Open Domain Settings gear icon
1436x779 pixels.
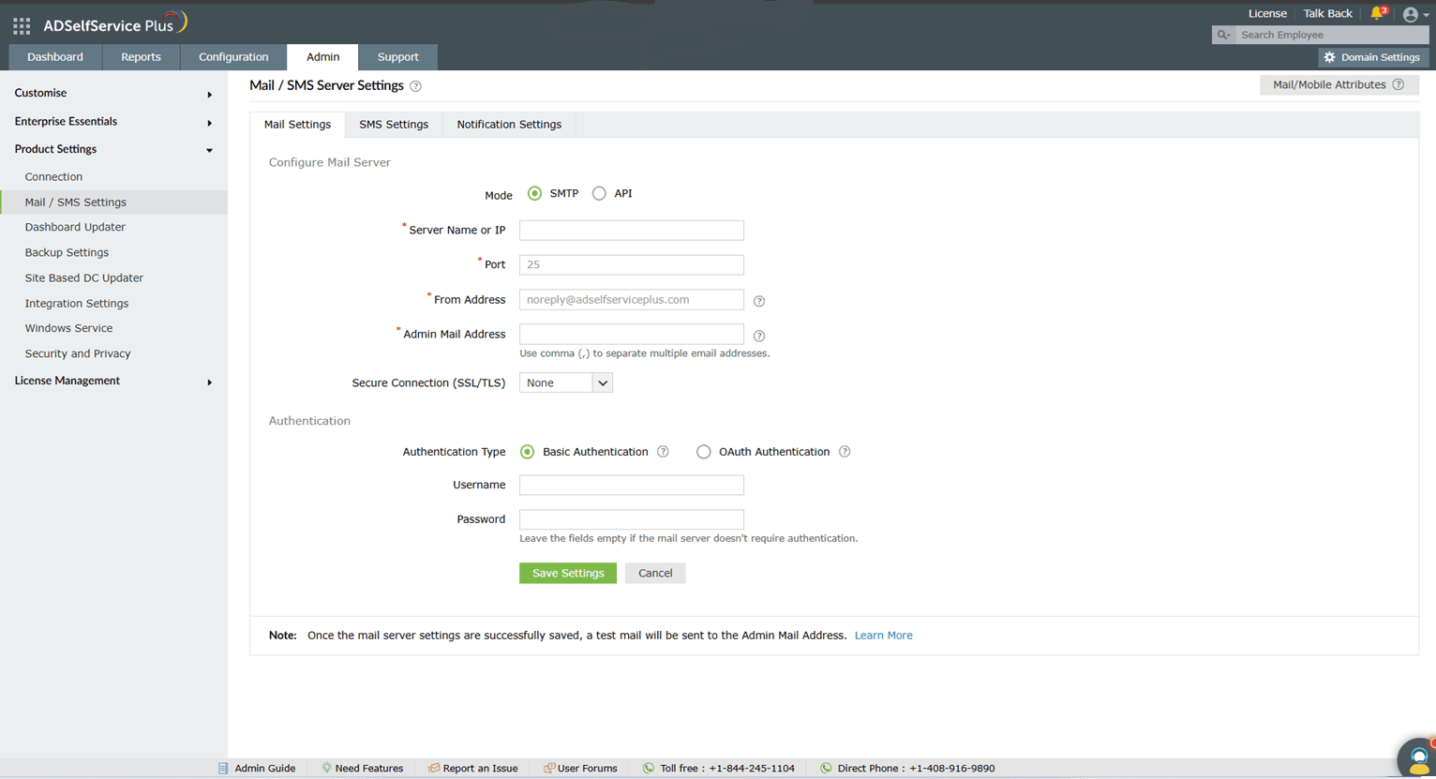tap(1330, 57)
